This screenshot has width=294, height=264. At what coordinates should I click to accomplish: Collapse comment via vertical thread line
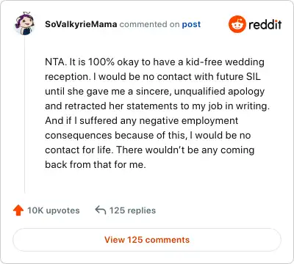[25, 114]
